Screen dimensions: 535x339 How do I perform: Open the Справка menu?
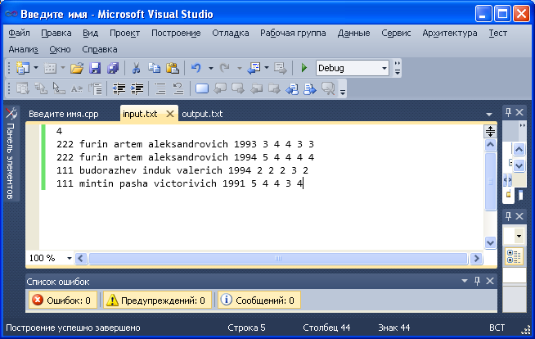[100, 49]
